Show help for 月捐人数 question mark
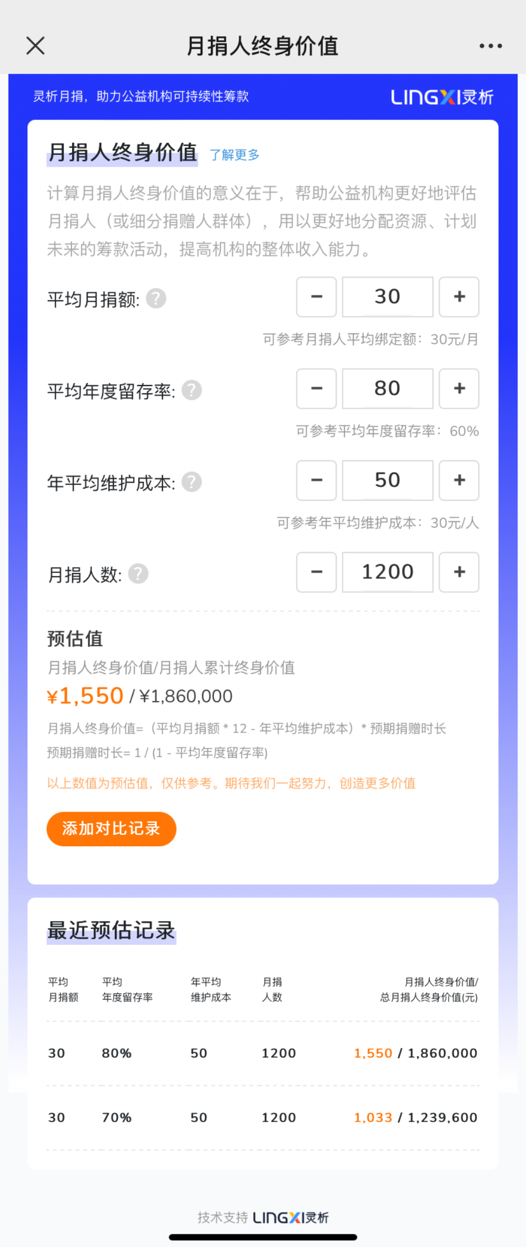Screen dimensions: 526x1247 138,573
